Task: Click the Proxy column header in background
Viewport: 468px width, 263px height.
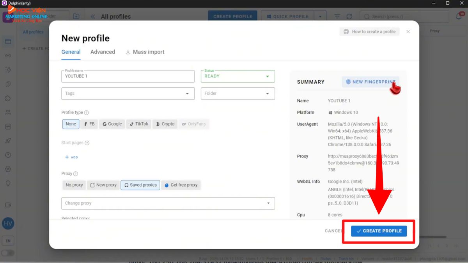Action: tap(435, 31)
